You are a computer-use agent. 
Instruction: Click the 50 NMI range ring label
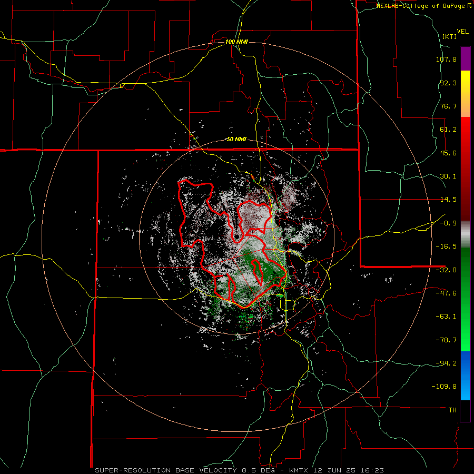pos(236,140)
